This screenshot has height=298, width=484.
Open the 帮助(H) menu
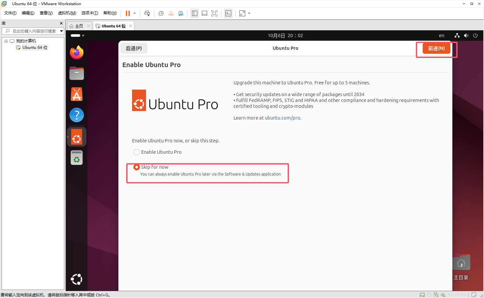coord(110,13)
